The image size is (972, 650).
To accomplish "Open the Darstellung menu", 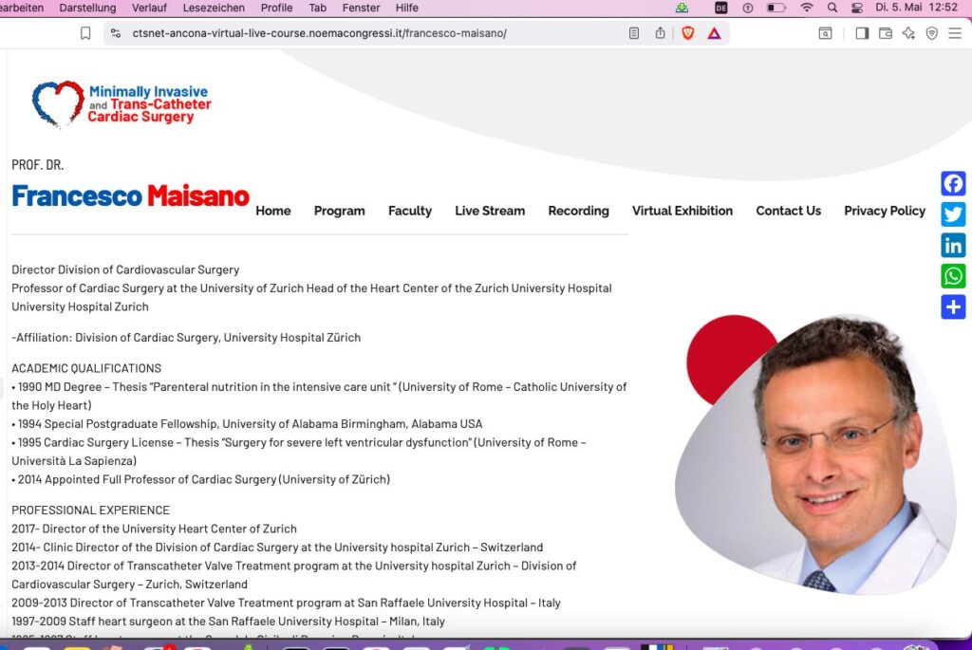I will pyautogui.click(x=87, y=8).
